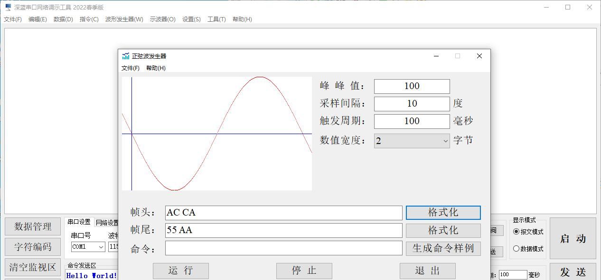This screenshot has width=601, height=280.
Task: Open the 工具(T) menu
Action: 216,19
